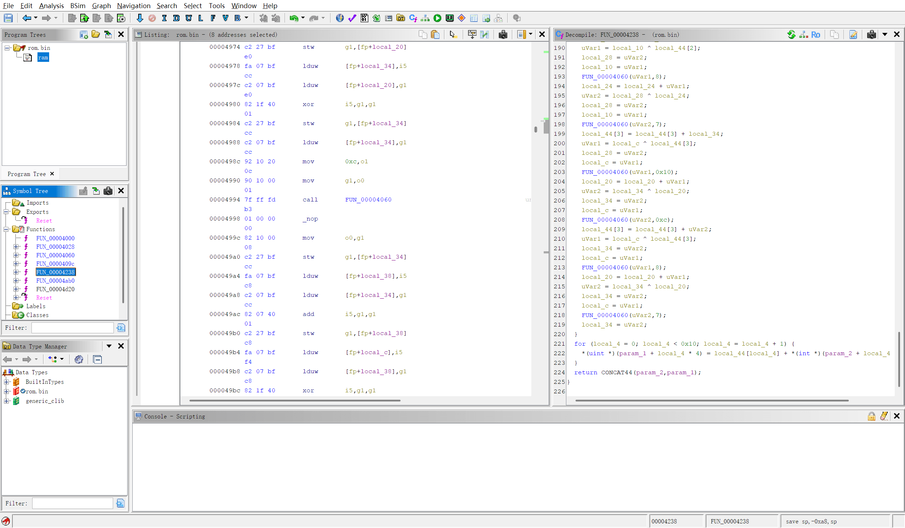Switch to the Program Tree tab

pyautogui.click(x=27, y=174)
